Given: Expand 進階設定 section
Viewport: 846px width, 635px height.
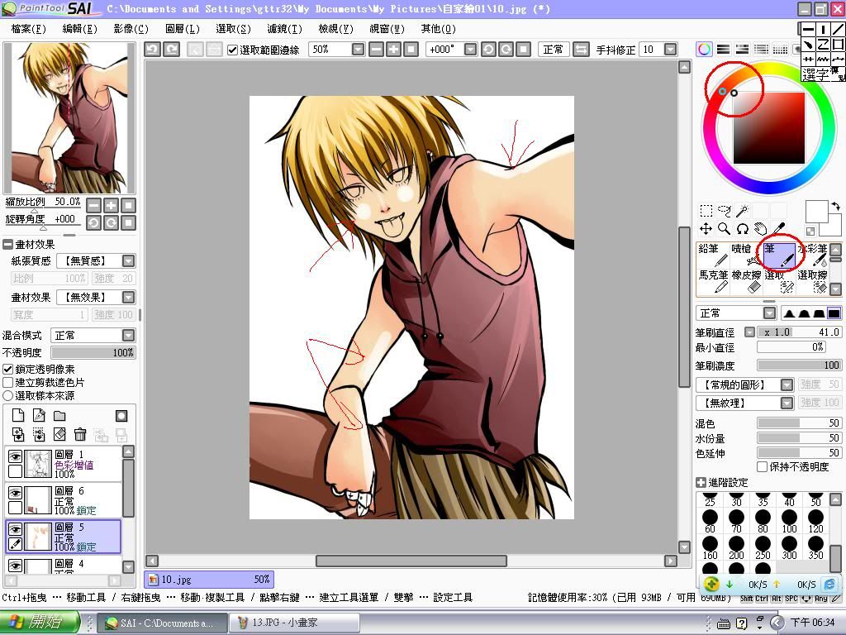Looking at the screenshot, I should pyautogui.click(x=701, y=483).
